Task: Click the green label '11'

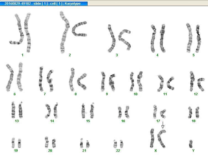Action: (x=165, y=94)
